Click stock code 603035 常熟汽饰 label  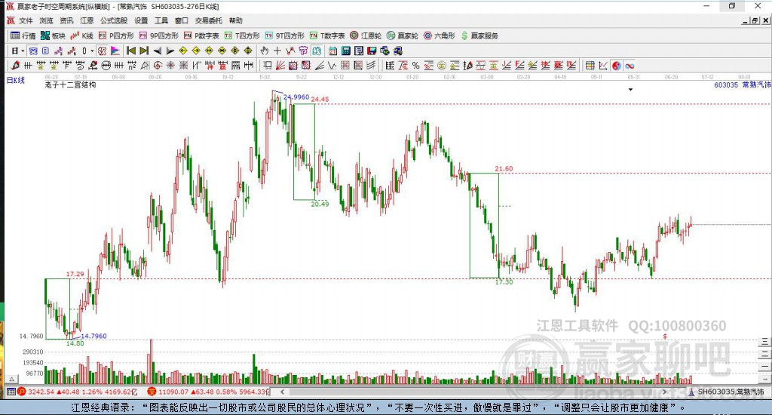[x=743, y=85]
